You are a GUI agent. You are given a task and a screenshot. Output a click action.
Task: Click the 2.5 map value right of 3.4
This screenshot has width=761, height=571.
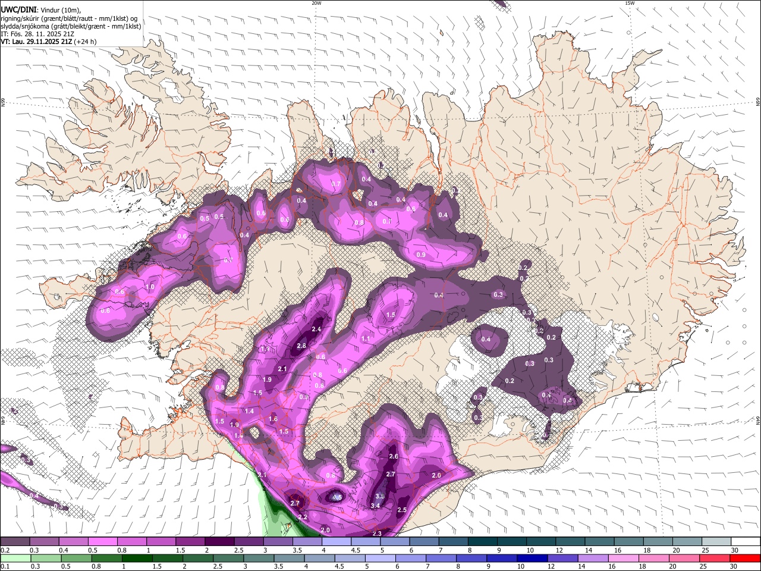tap(402, 510)
